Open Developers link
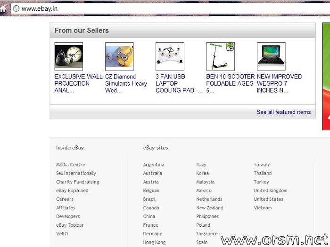 [x=68, y=216]
